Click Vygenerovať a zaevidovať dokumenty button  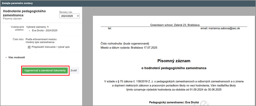[x=45, y=70]
